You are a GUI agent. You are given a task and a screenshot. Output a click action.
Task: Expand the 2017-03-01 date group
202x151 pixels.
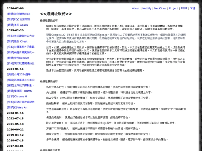[x=15, y=146]
